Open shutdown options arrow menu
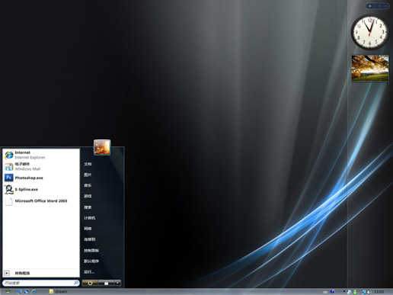The width and height of the screenshot is (393, 295). pos(117,283)
